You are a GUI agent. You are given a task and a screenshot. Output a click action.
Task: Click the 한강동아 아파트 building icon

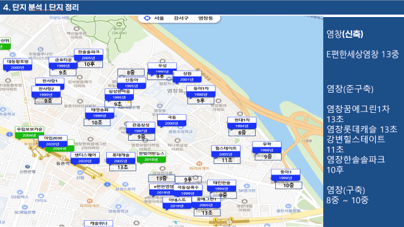[218, 101]
